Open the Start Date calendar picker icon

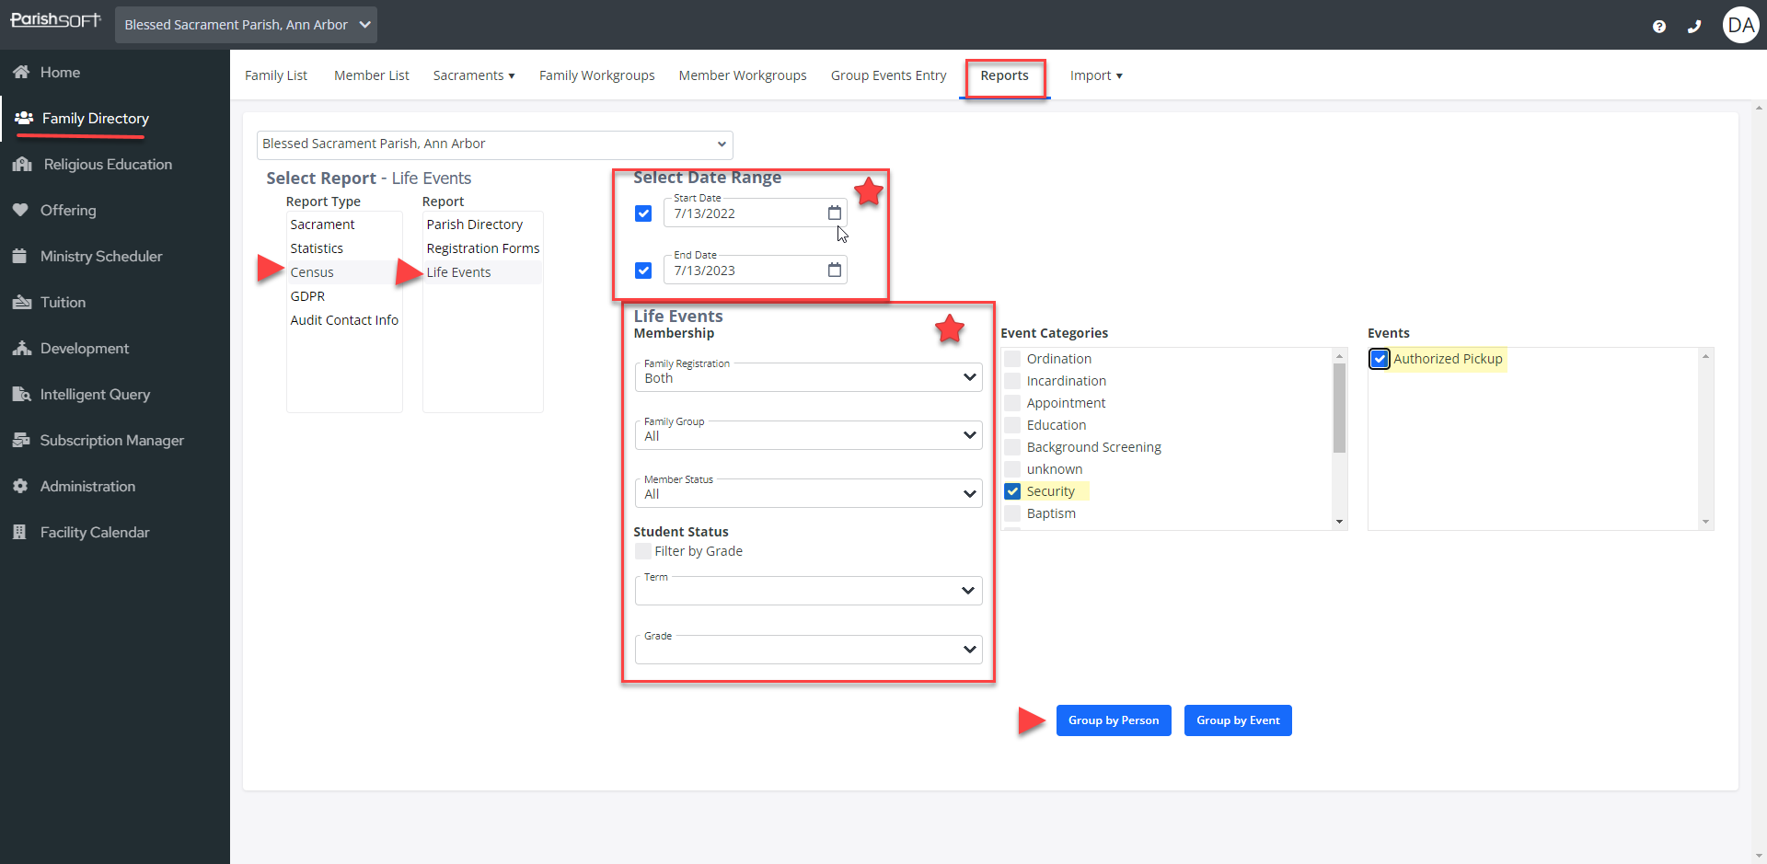[x=834, y=213]
